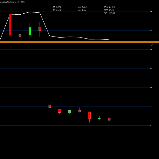Click the low value 'L: 4.91'
The image size is (159, 159).
tap(82, 10)
